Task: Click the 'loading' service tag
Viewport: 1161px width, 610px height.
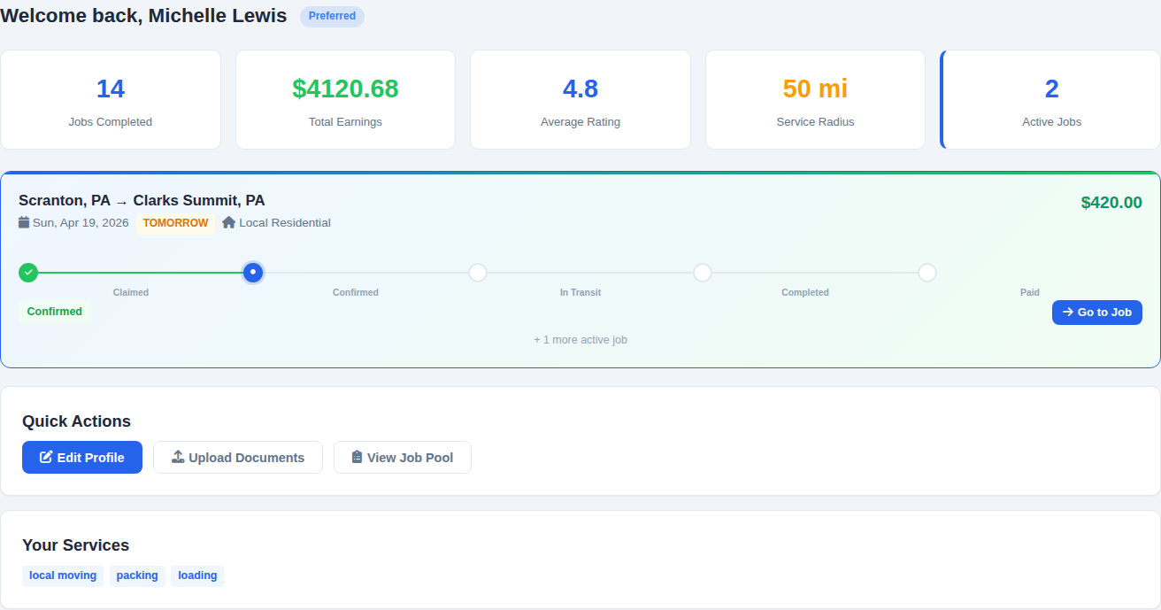Action: coord(197,575)
